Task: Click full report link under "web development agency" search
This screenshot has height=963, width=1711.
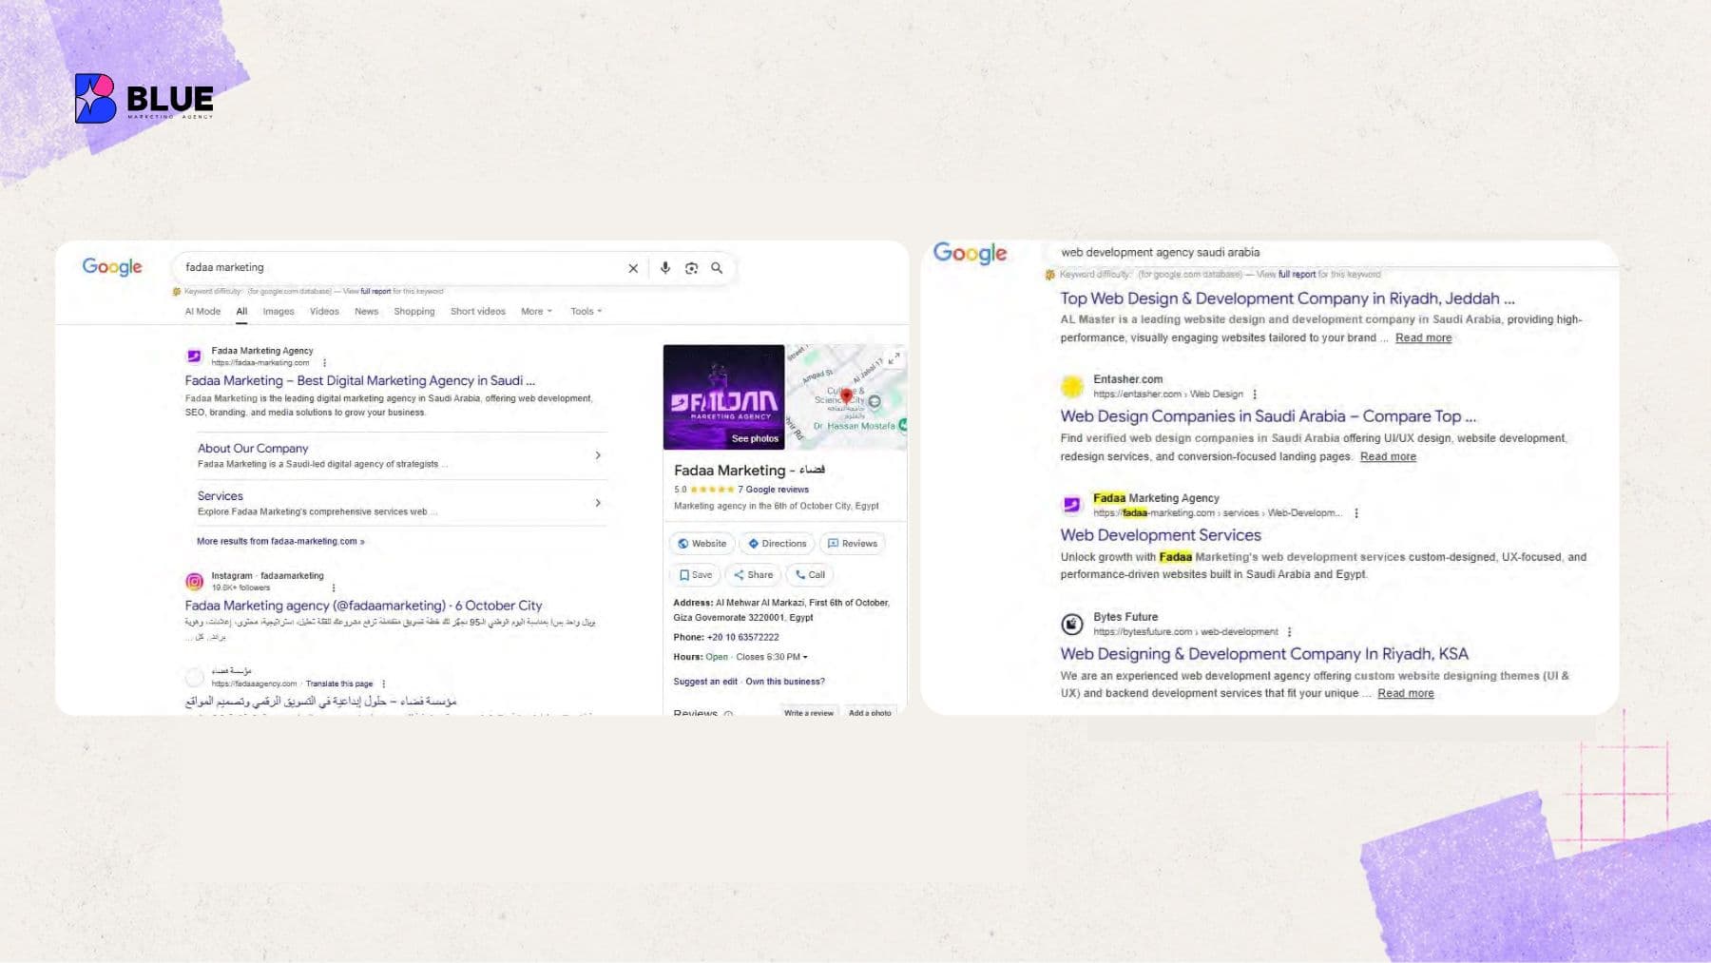Action: [1297, 275]
